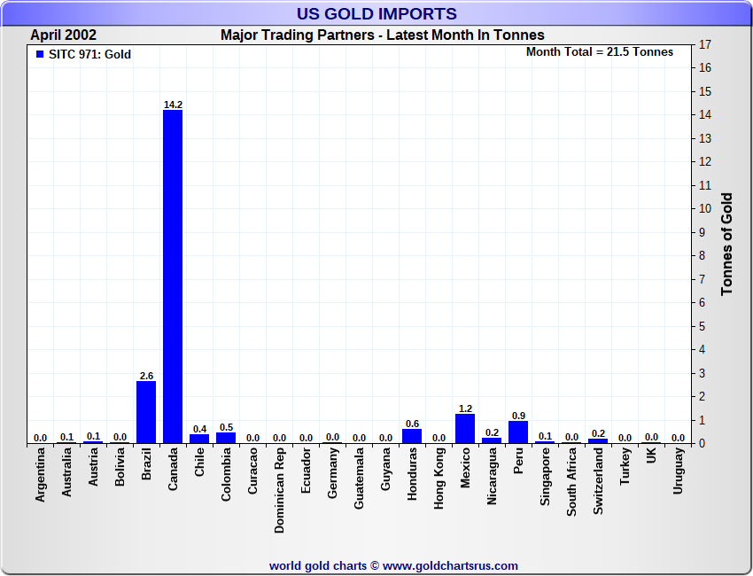The height and width of the screenshot is (576, 753).
Task: Click the Honduras bar labeled 0.6
Action: click(412, 436)
